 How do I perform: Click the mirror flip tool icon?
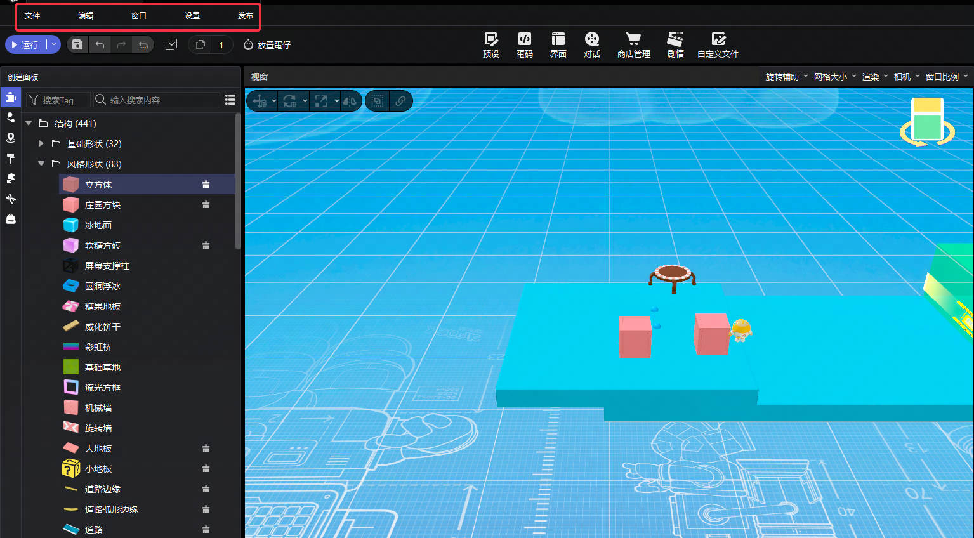(350, 101)
